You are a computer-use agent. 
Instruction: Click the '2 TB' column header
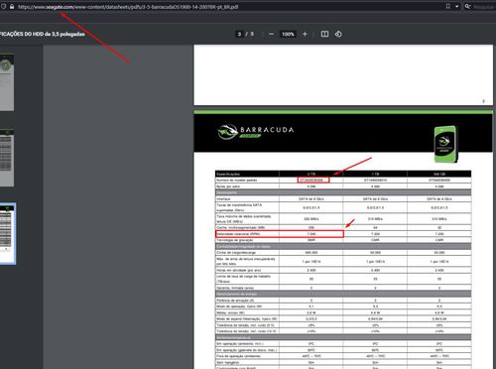click(x=311, y=174)
